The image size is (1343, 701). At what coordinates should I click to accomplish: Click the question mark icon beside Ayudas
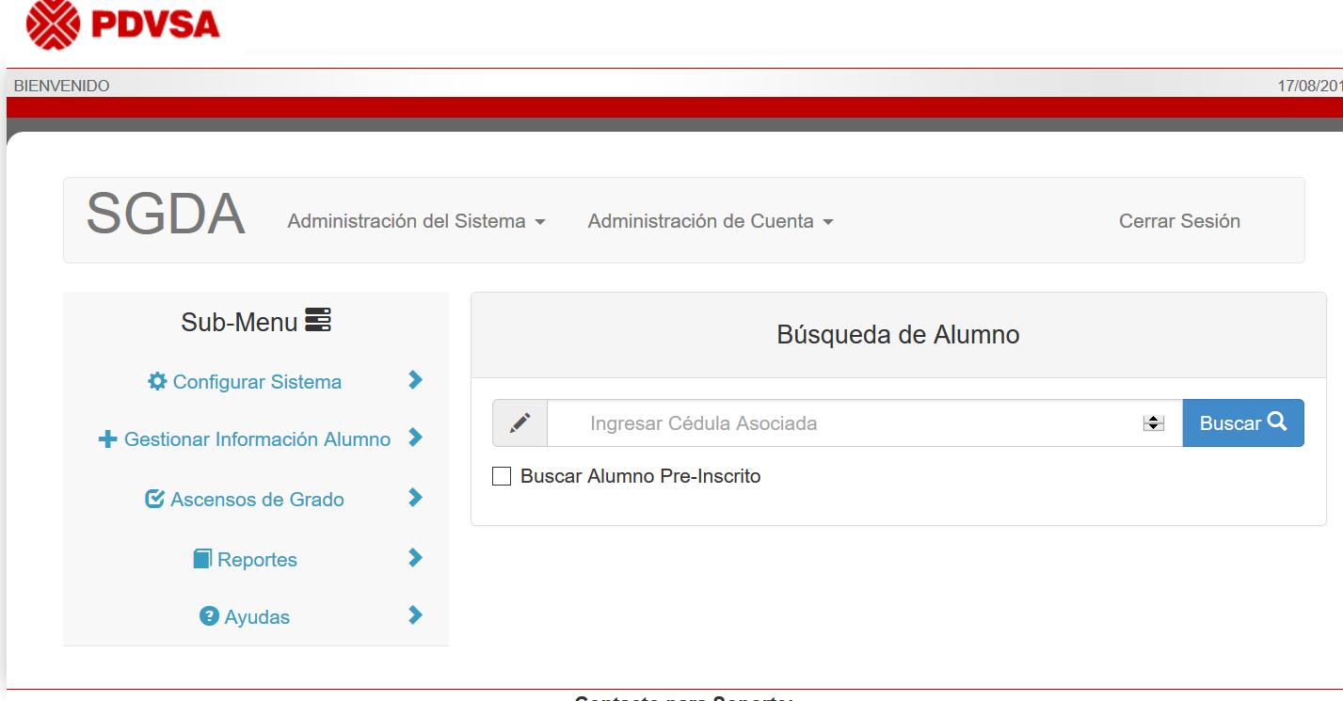click(x=209, y=616)
